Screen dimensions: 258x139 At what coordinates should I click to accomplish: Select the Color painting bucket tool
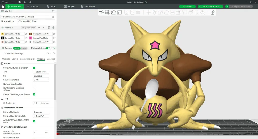203,12
